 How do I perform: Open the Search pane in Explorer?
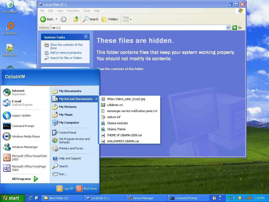pyautogui.click(x=90, y=19)
